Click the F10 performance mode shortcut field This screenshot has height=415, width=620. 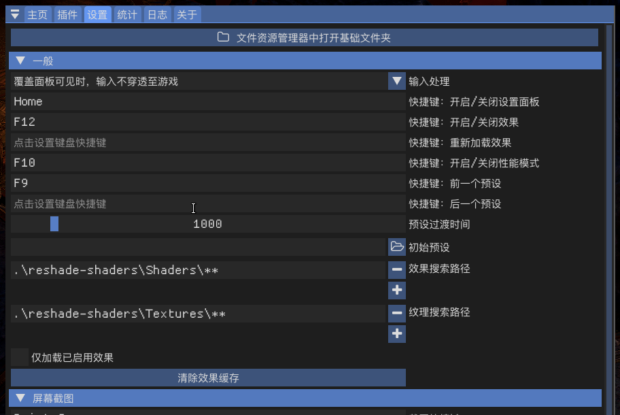pos(208,163)
